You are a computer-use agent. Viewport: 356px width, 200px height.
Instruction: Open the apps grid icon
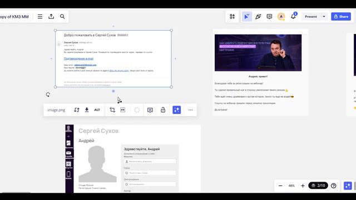[x=232, y=17]
